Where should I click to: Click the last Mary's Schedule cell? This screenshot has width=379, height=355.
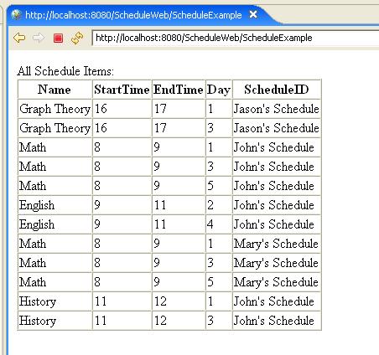(277, 282)
